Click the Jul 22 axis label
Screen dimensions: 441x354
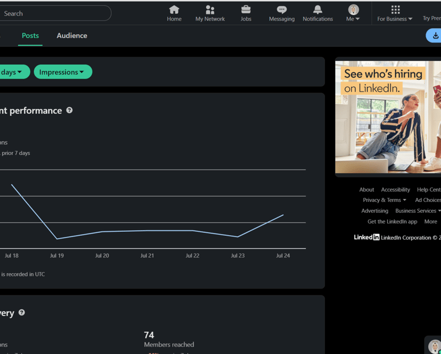click(x=193, y=256)
